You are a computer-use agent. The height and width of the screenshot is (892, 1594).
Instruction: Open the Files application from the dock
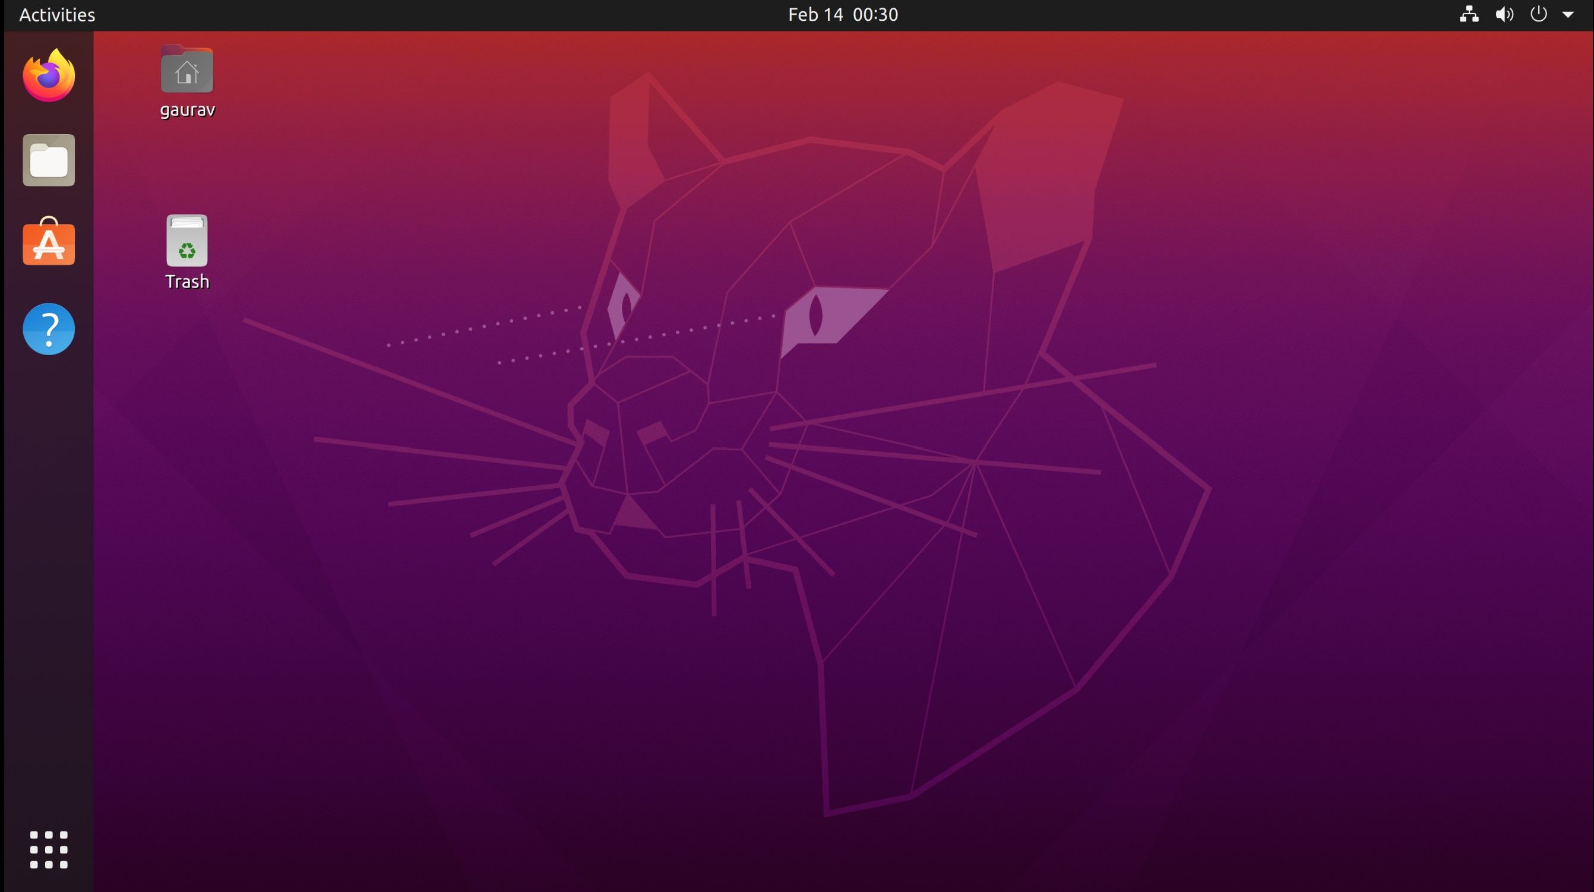[x=48, y=160]
